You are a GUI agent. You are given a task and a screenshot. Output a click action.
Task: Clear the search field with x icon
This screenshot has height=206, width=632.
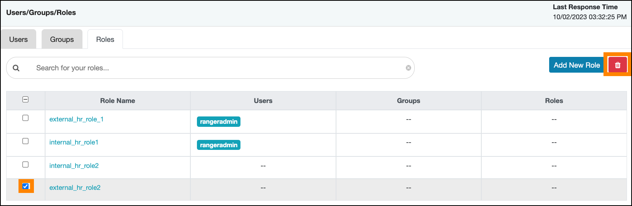click(408, 68)
